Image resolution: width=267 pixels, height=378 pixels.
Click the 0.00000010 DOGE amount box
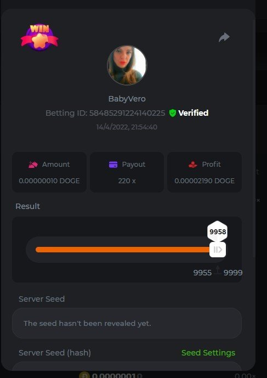(49, 172)
